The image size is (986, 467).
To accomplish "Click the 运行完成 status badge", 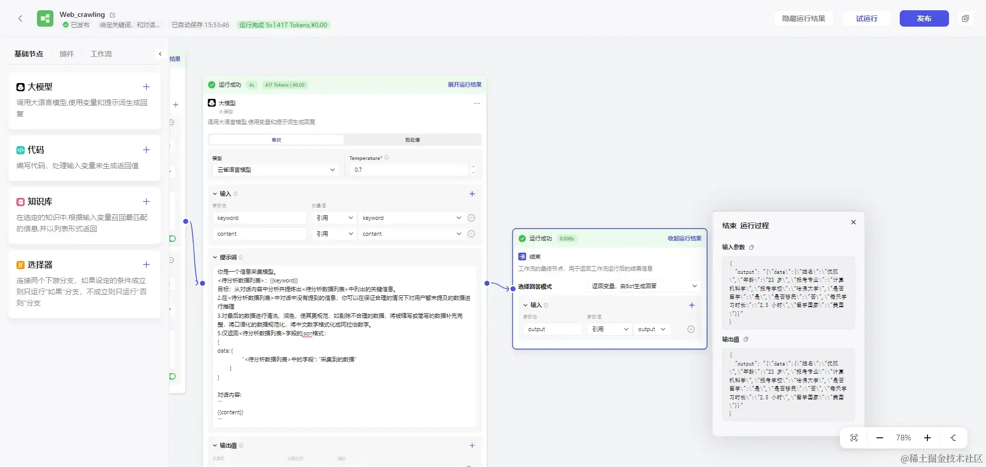I will pos(283,25).
